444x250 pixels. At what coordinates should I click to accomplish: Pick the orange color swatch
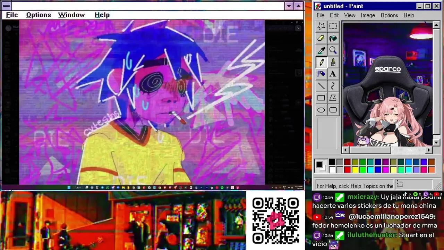tap(431, 169)
